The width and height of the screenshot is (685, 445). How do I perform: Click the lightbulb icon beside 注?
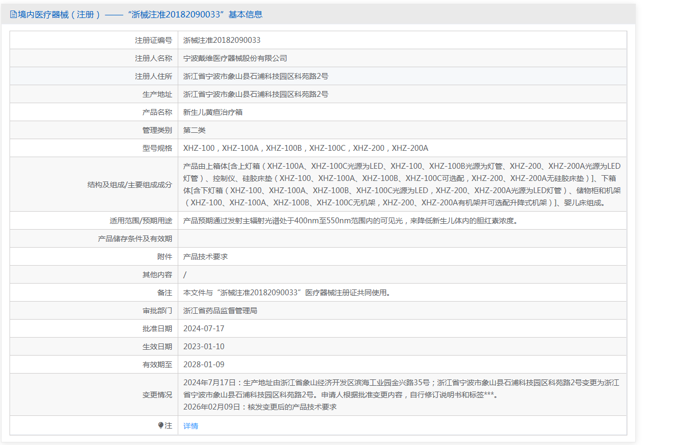click(161, 425)
